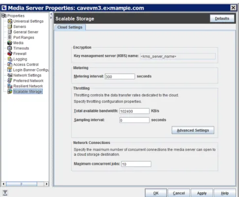Select General Server in the tree
This screenshot has height=197, width=239.
(26, 32)
